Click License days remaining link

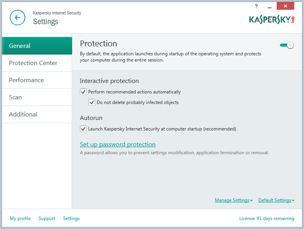click(267, 218)
